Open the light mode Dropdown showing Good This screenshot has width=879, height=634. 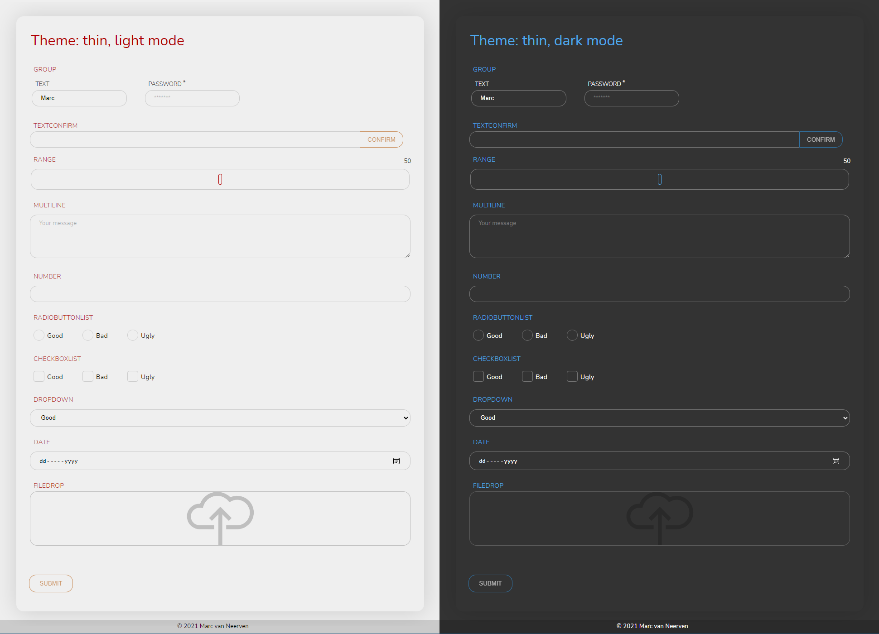[220, 418]
